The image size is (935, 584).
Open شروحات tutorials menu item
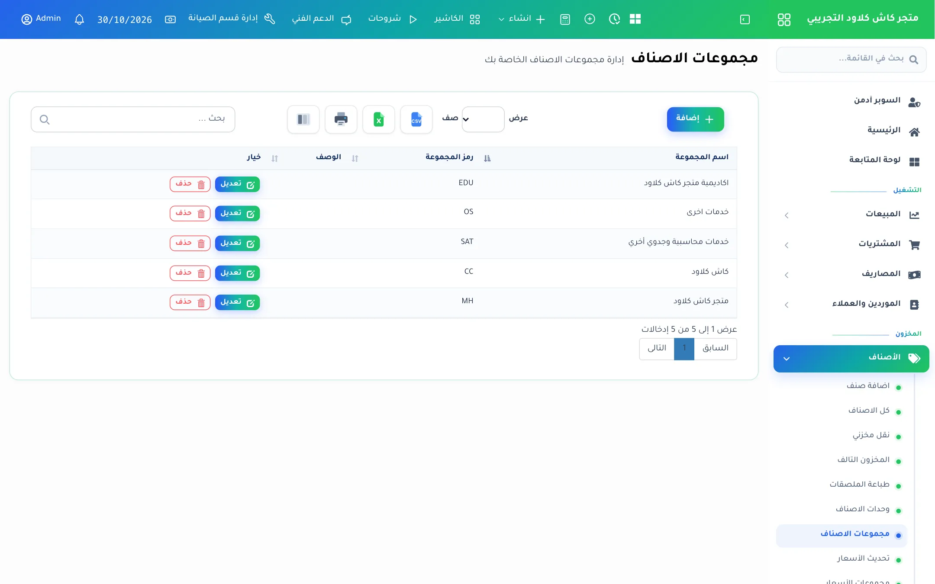[393, 19]
